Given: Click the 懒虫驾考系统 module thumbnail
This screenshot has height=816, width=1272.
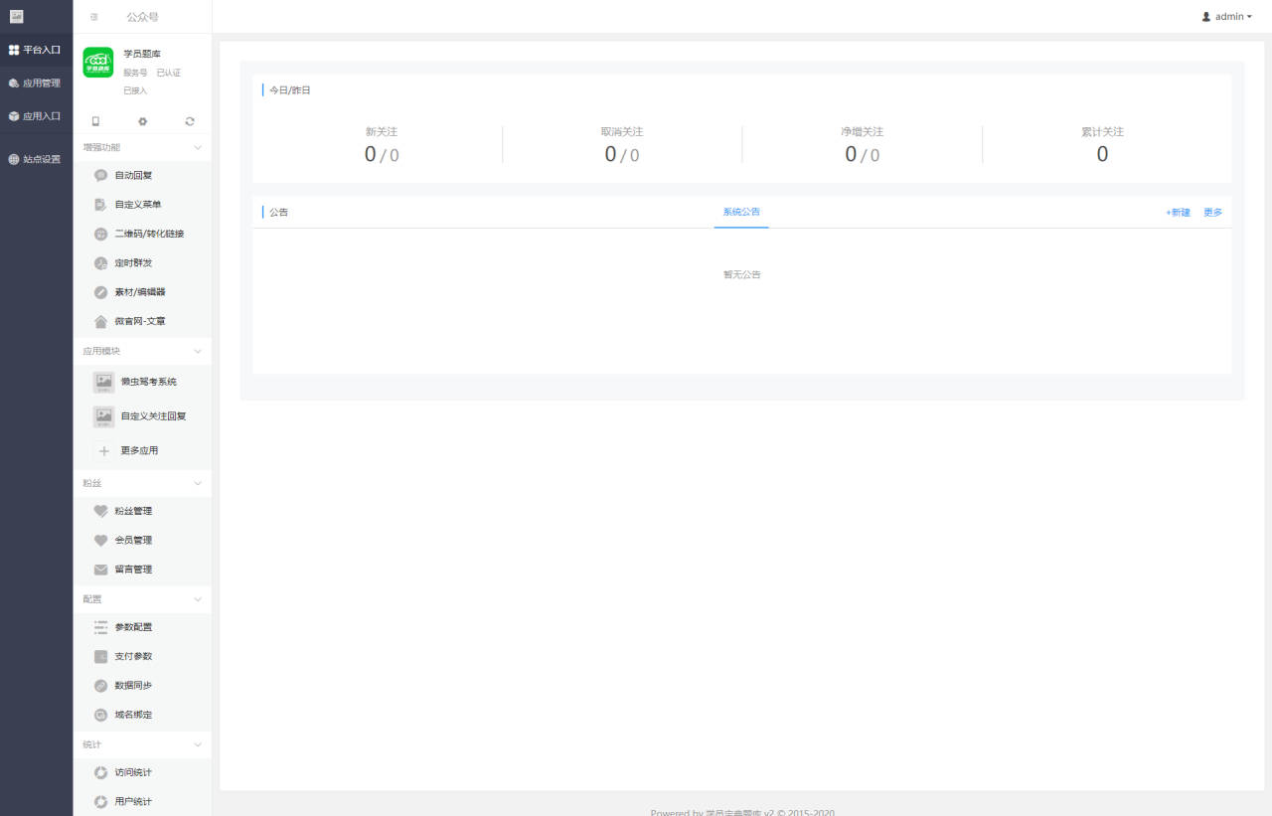Looking at the screenshot, I should [x=104, y=382].
